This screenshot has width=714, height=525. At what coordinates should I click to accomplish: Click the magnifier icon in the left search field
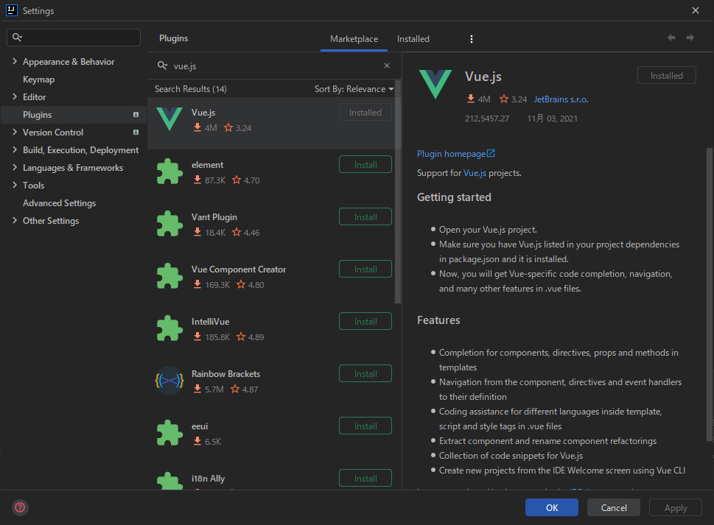pos(17,37)
